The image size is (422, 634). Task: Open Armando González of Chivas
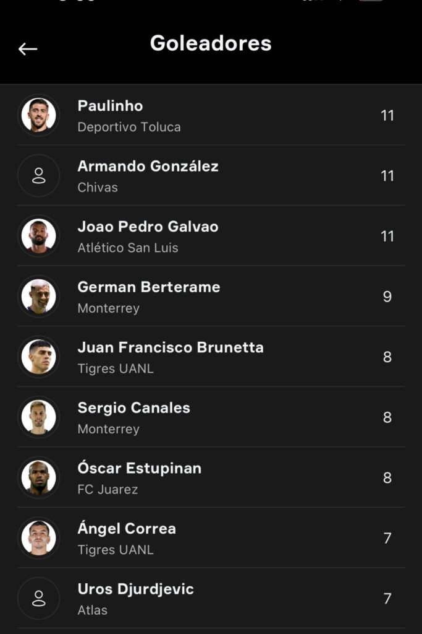(210, 175)
